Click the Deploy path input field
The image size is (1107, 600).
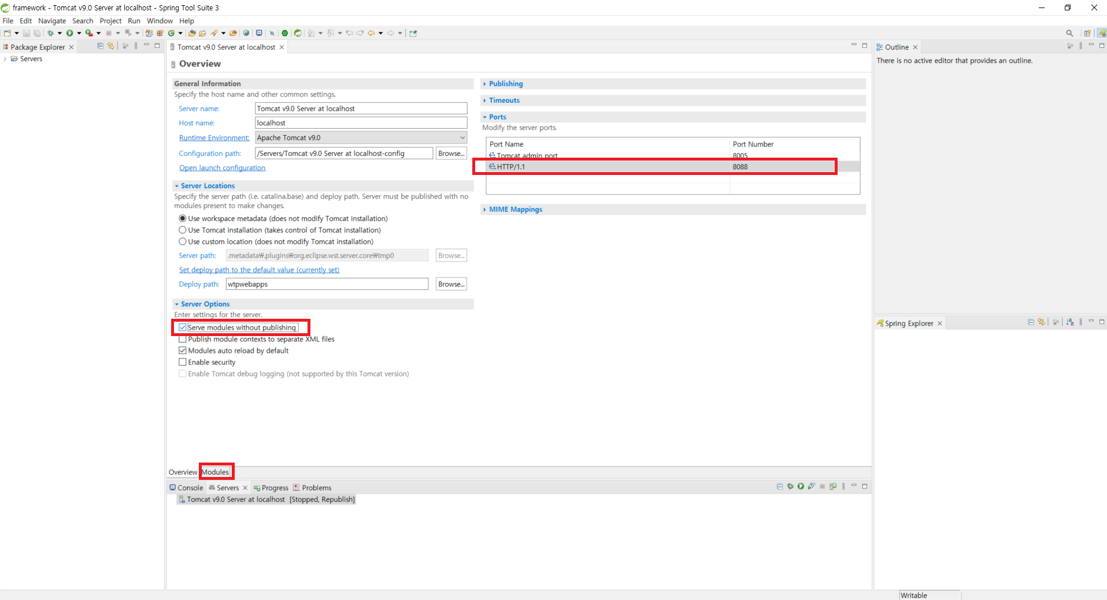327,284
